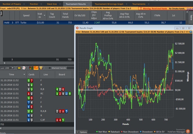Select the hand with cards 7 4

pyautogui.click(x=37, y=103)
